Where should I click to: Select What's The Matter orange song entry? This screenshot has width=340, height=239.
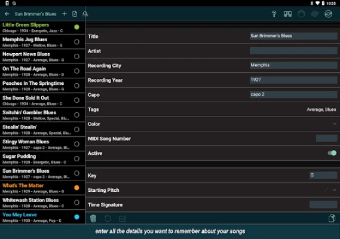point(42,188)
